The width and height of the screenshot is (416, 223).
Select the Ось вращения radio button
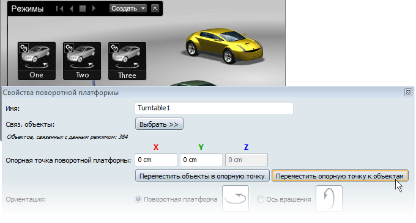[261, 199]
